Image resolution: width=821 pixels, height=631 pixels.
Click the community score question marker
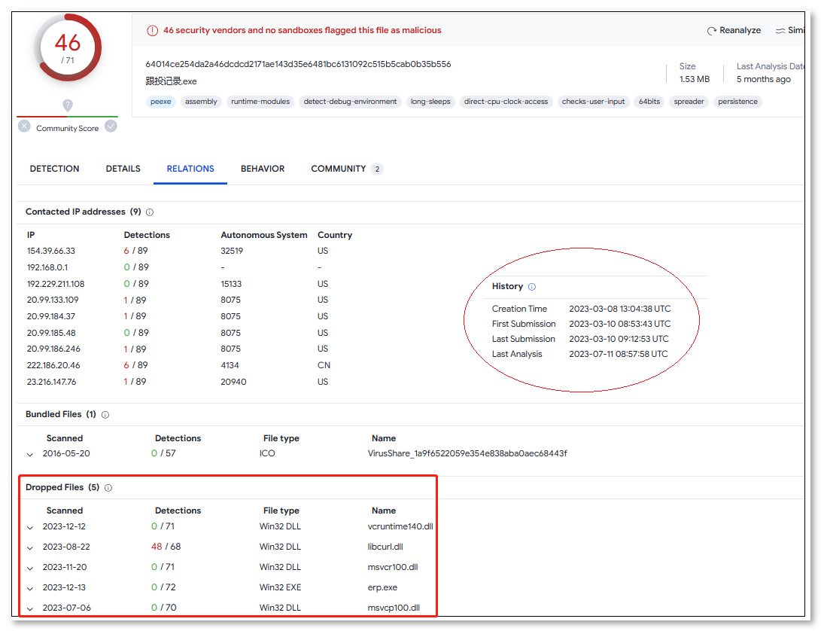click(68, 105)
